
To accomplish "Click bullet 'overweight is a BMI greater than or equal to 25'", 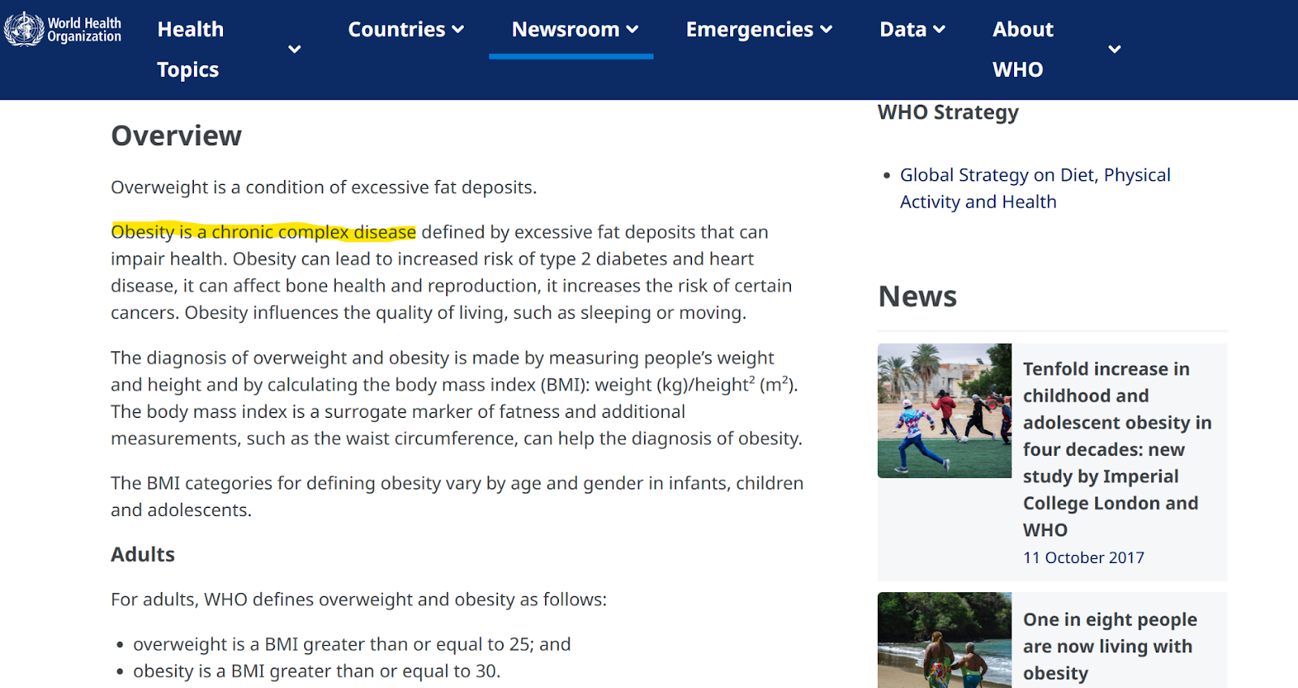I will coord(352,644).
